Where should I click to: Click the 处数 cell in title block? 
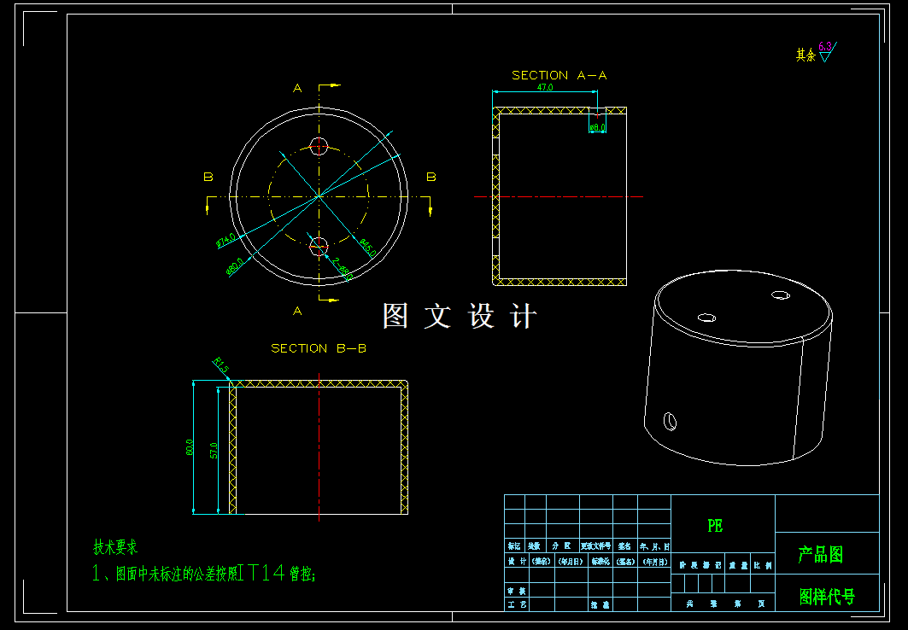click(x=534, y=546)
